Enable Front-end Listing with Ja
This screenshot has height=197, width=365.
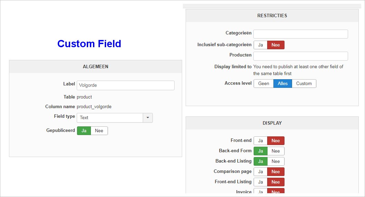click(261, 182)
